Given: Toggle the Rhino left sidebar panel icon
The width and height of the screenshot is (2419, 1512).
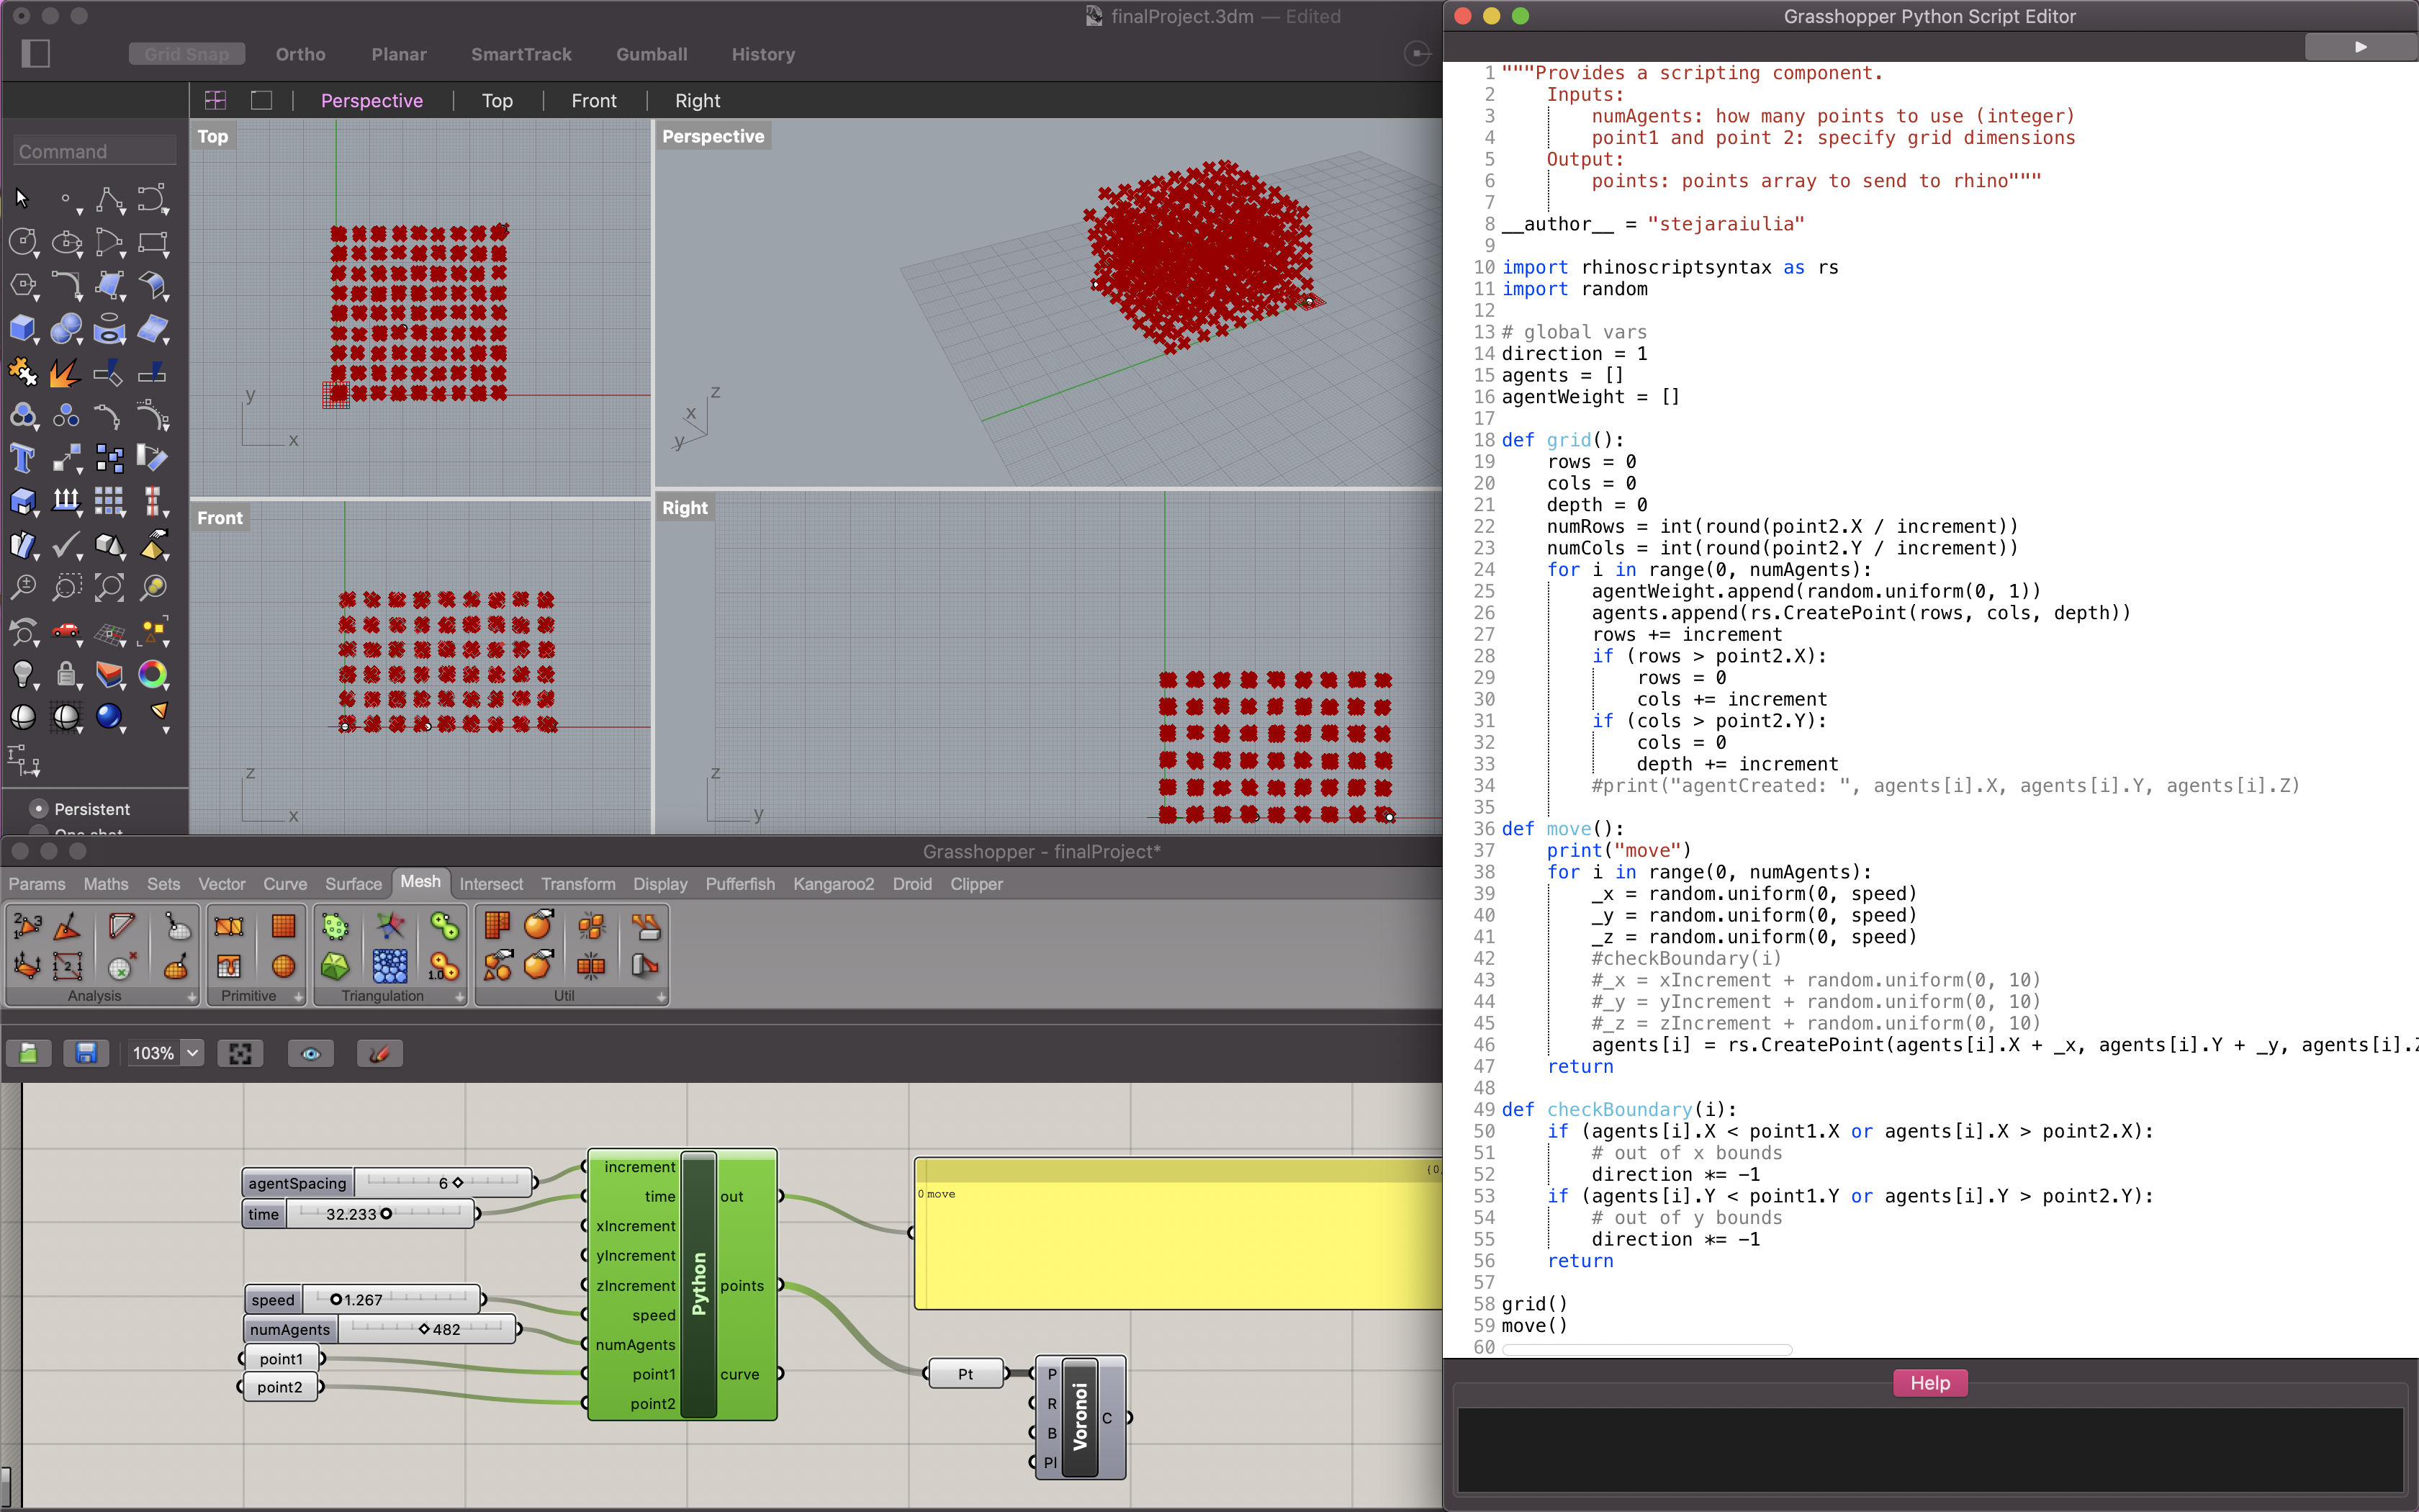Looking at the screenshot, I should click(x=36, y=54).
